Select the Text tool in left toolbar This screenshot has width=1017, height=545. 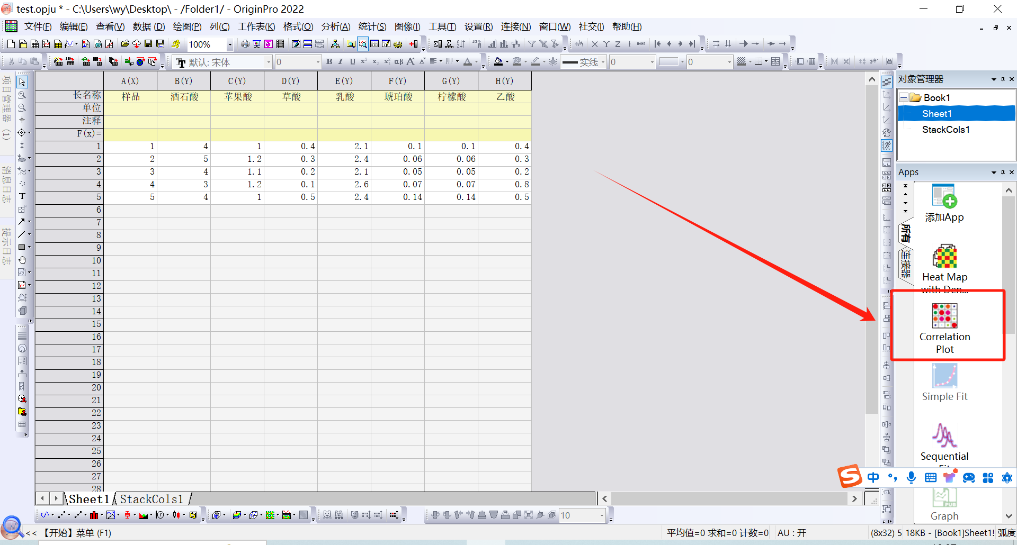(22, 196)
